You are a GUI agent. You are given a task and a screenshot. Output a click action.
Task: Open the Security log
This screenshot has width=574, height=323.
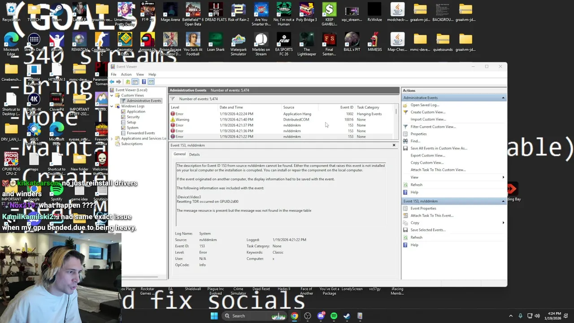tap(133, 117)
